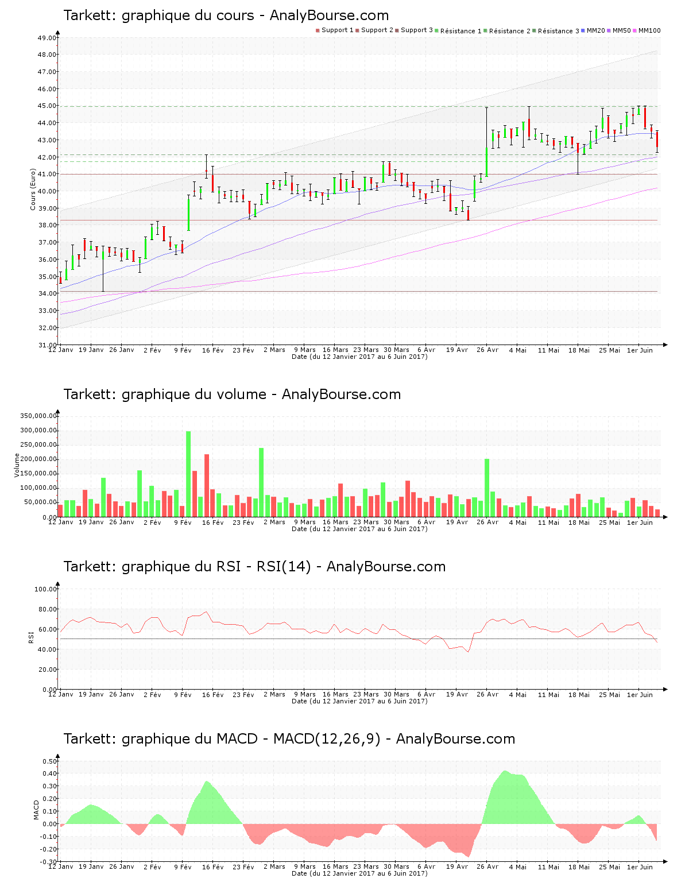Click the '30 Mars' date under RSI chart
Viewport: 689px width, 890px height.
pos(396,695)
